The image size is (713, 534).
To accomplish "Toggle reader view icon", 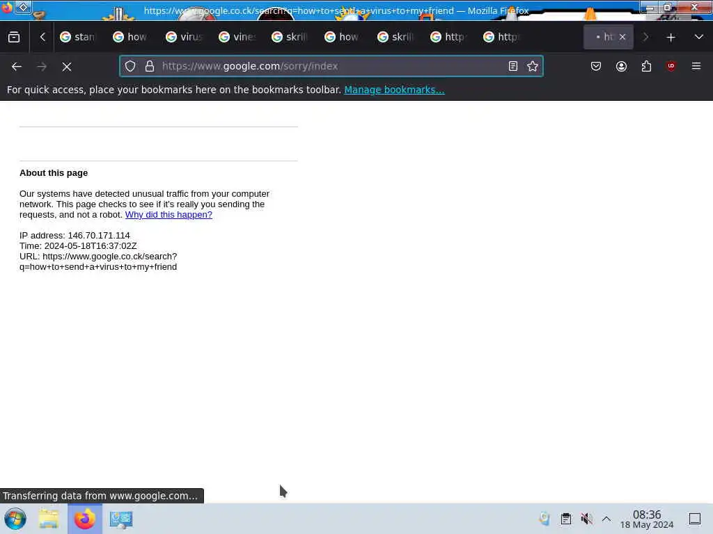I will pyautogui.click(x=513, y=66).
